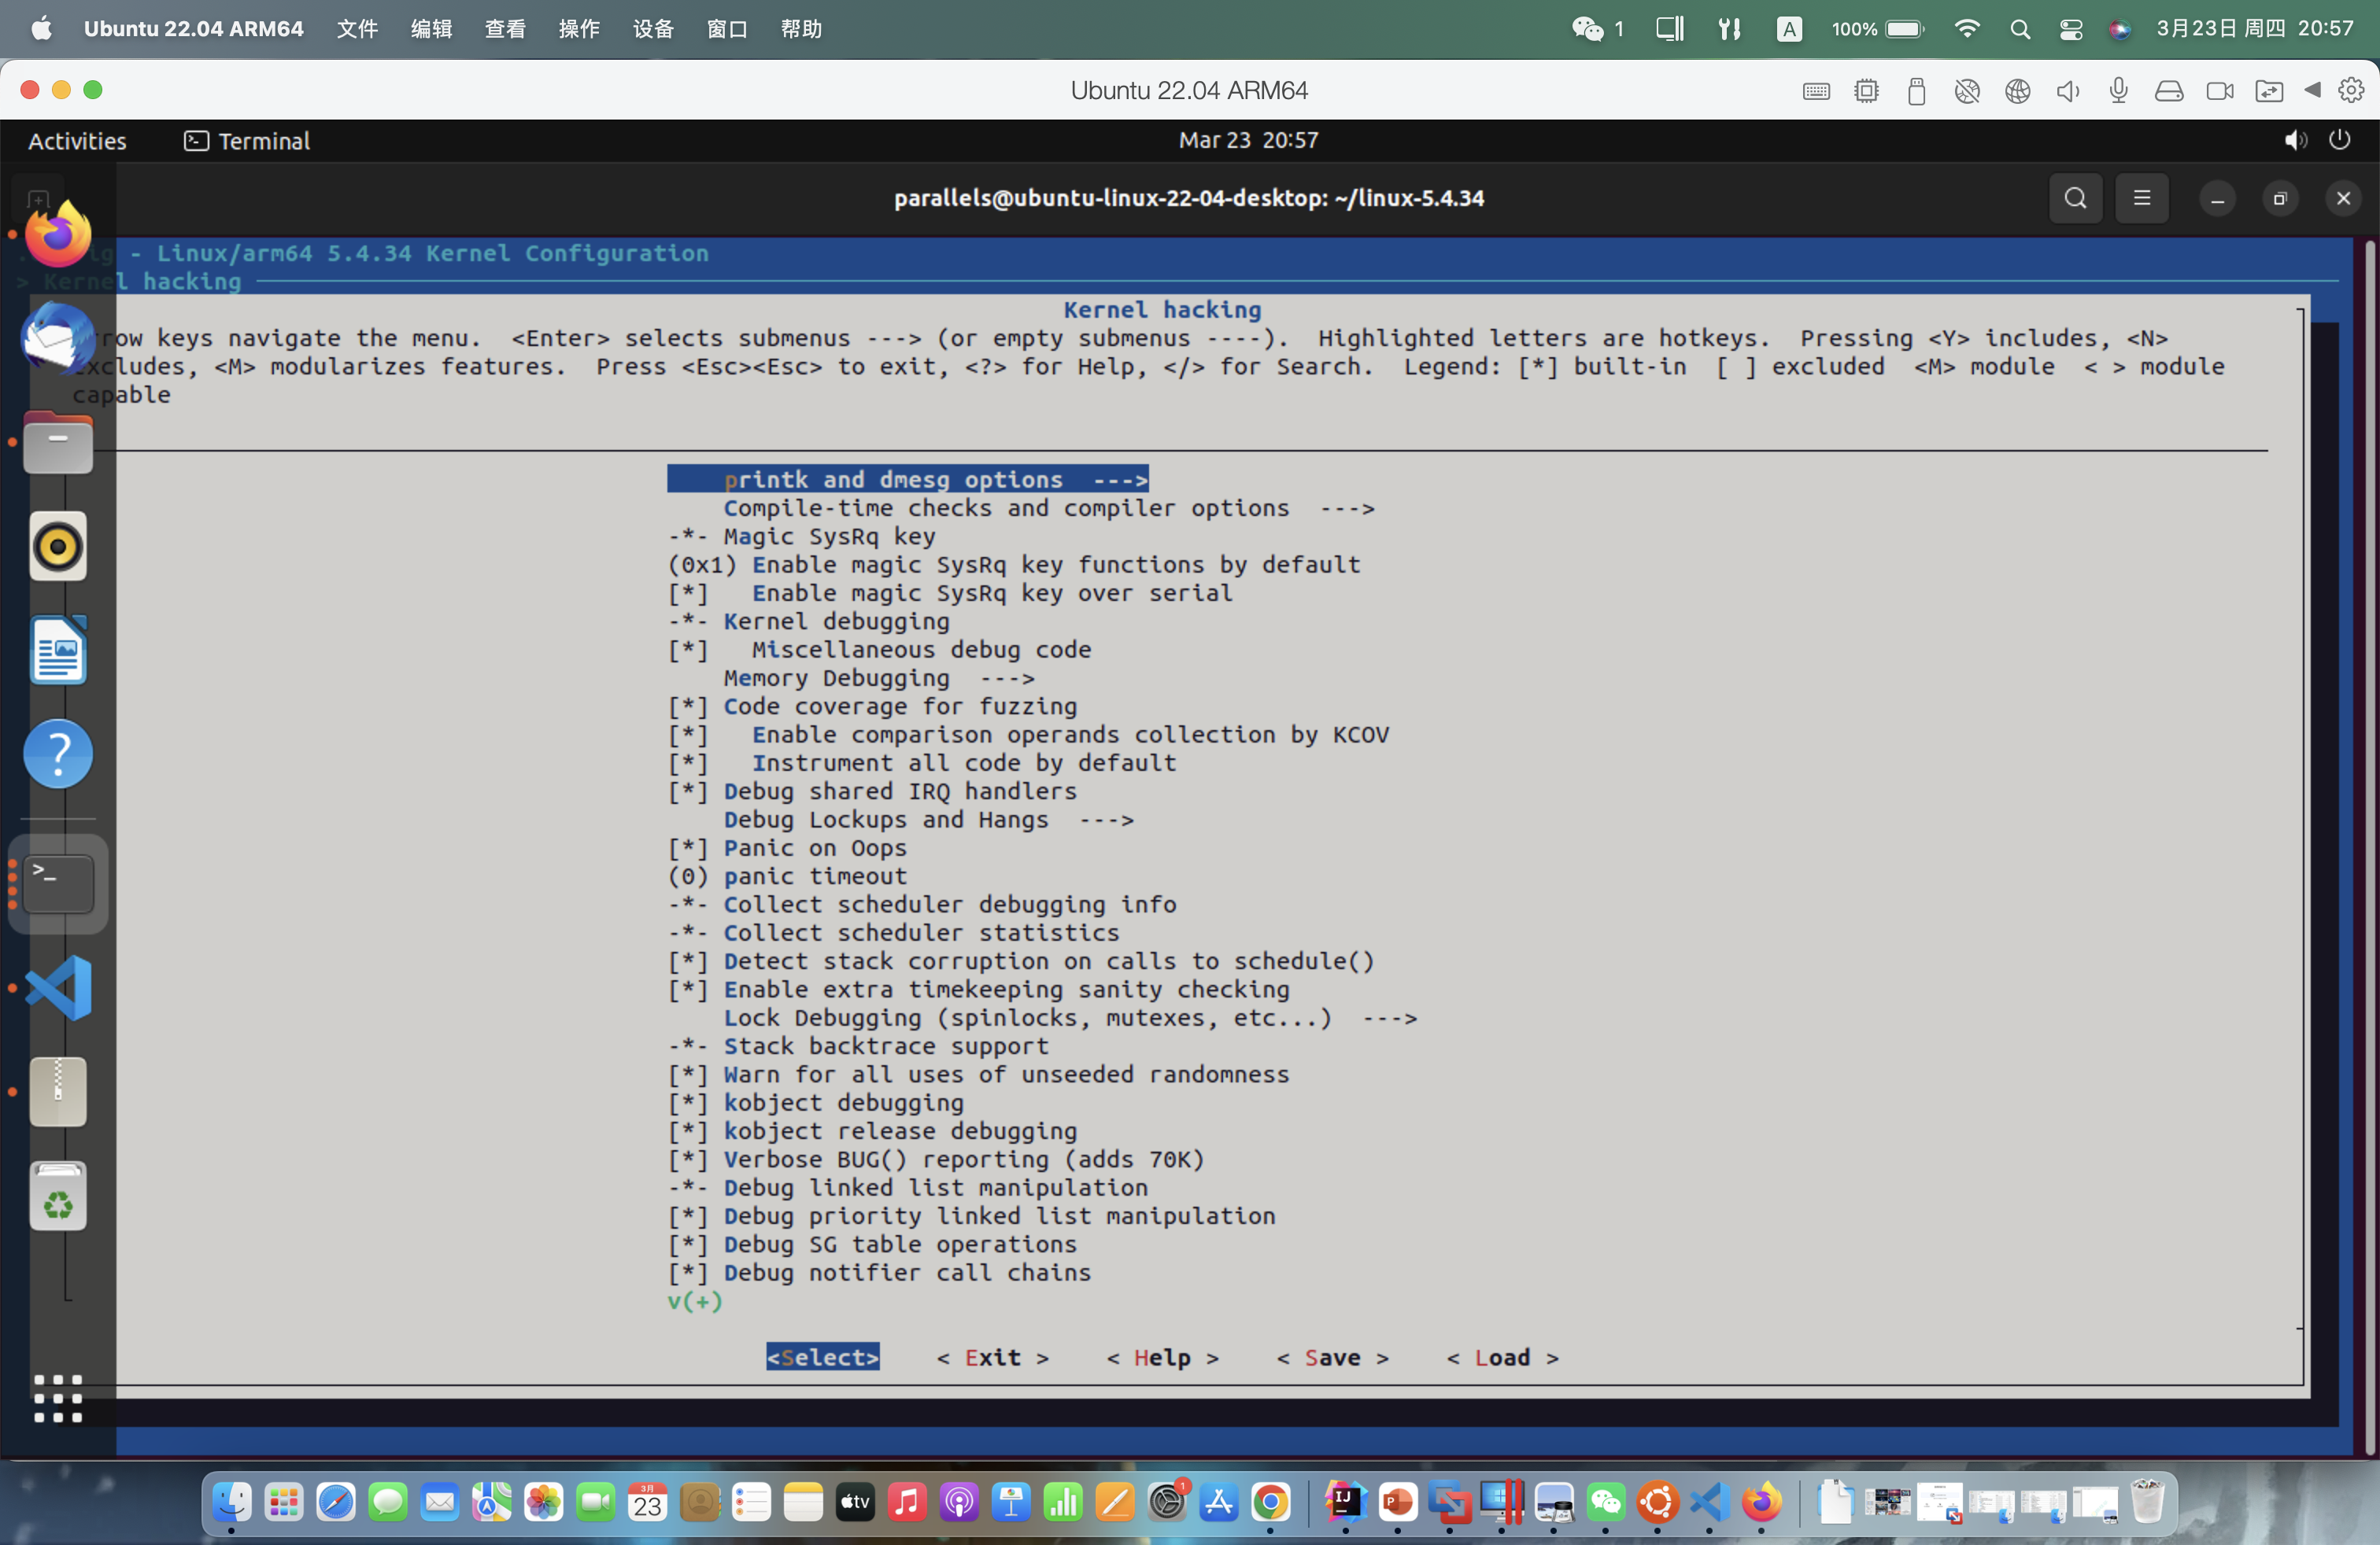The width and height of the screenshot is (2380, 1545).
Task: Click the <Select> button
Action: pos(823,1357)
